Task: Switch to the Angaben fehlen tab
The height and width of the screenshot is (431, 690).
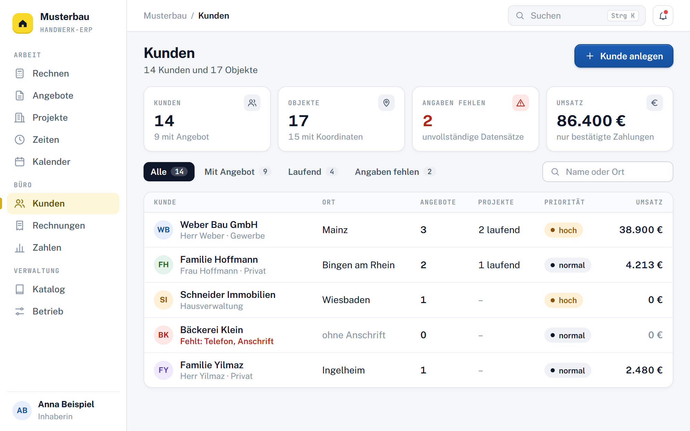Action: 395,172
